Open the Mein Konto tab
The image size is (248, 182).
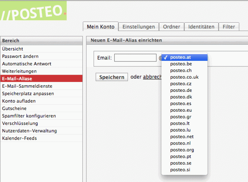click(x=101, y=26)
